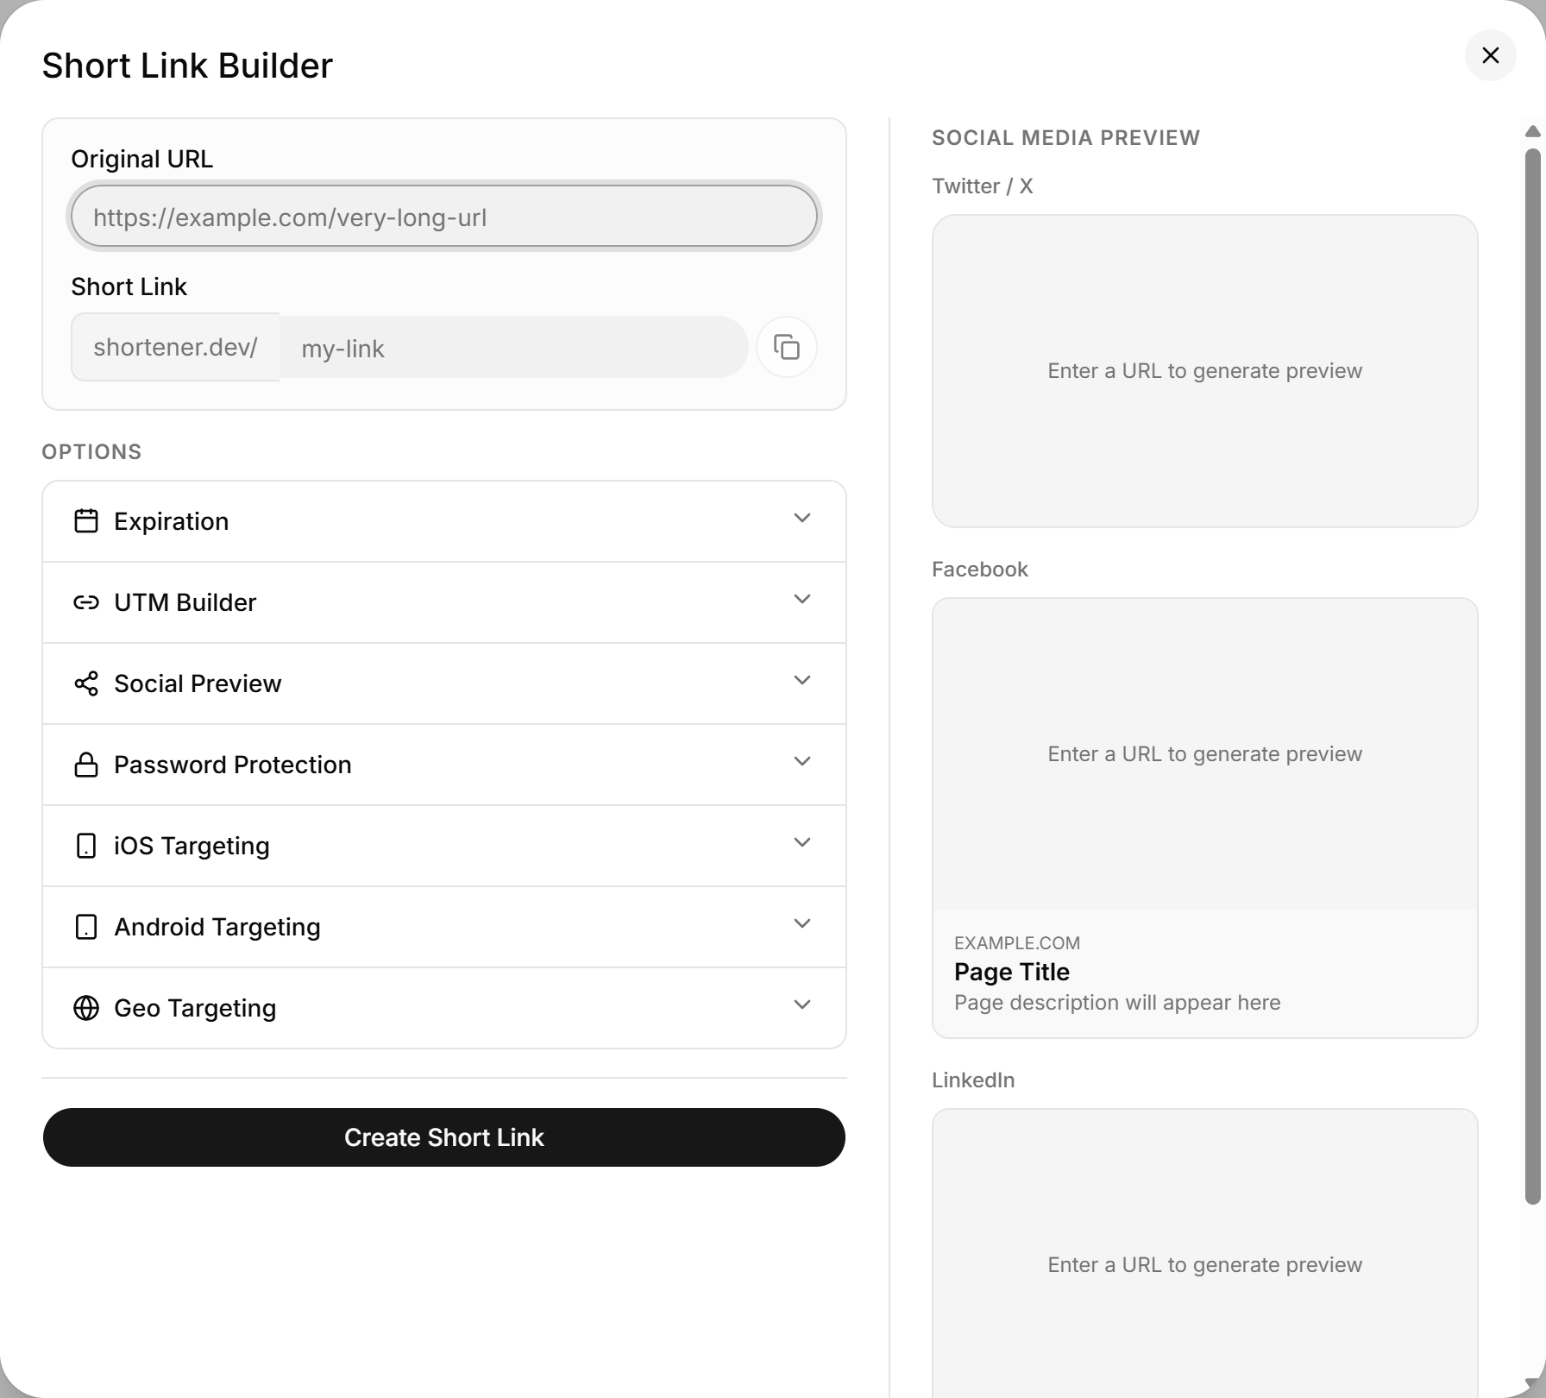Expand the Geo Targeting chevron
The width and height of the screenshot is (1546, 1398).
(x=802, y=1004)
